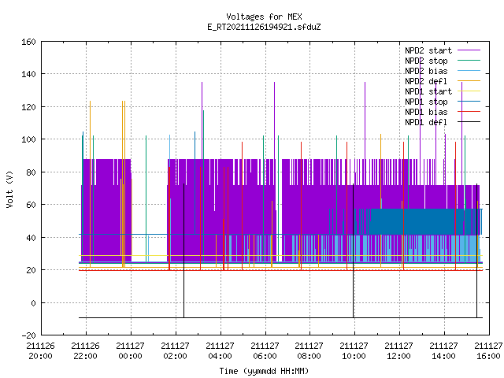Click the 160 y-axis tick label

[28, 42]
